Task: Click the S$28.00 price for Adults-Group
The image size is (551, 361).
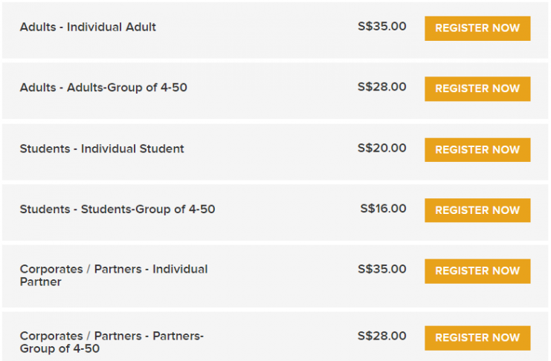Action: [382, 87]
